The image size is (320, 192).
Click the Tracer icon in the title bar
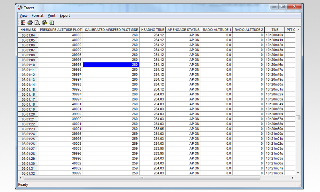pos(20,7)
